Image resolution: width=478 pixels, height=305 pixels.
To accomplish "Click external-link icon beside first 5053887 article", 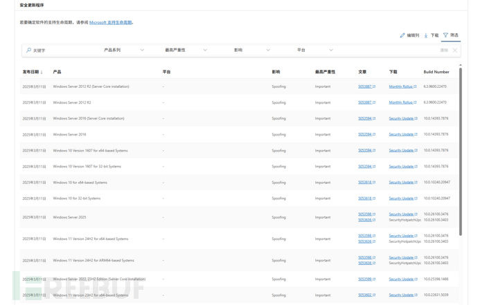I will pyautogui.click(x=374, y=87).
